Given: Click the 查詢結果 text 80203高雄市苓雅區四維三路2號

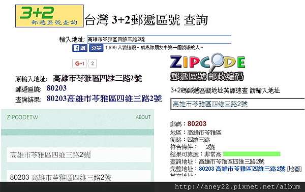Looking at the screenshot, I should (x=104, y=99).
